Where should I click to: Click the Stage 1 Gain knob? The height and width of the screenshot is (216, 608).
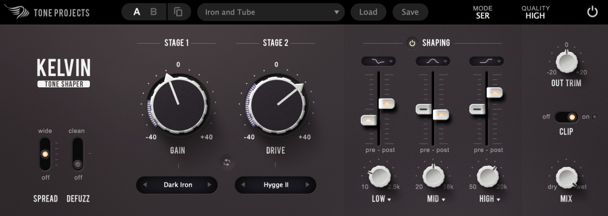coord(179,104)
